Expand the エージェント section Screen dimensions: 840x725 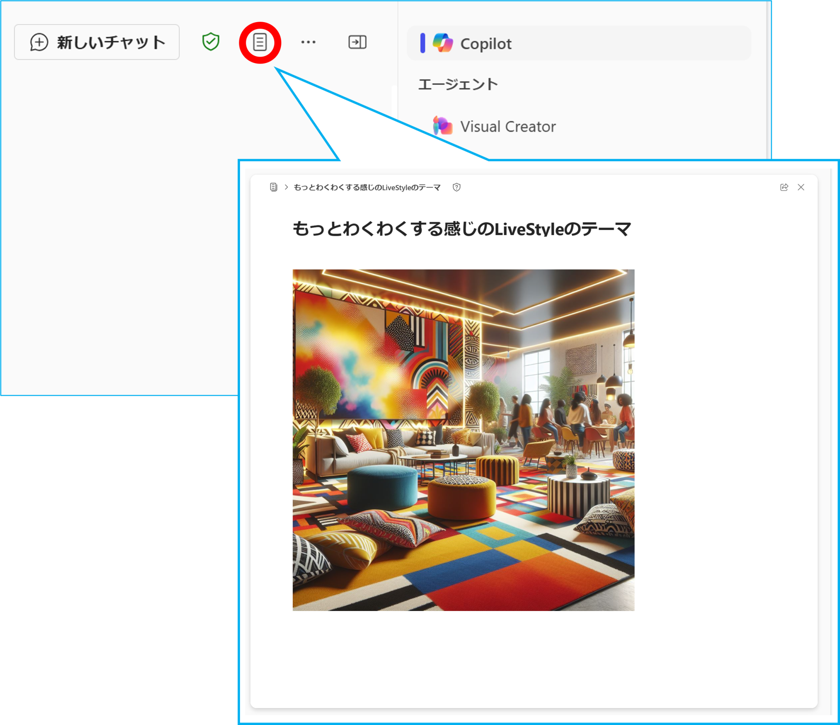(458, 83)
